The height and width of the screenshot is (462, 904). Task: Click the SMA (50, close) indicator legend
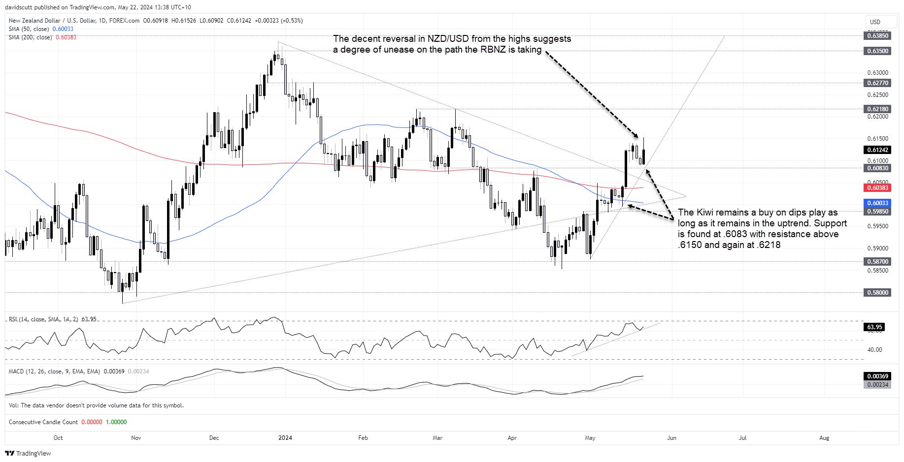click(x=29, y=29)
